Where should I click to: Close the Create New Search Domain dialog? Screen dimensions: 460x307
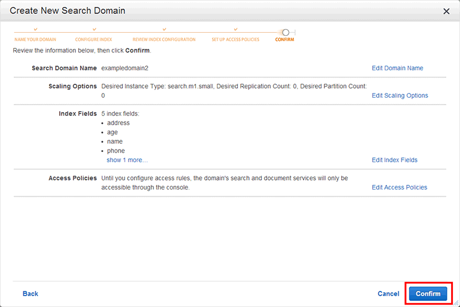click(x=446, y=11)
